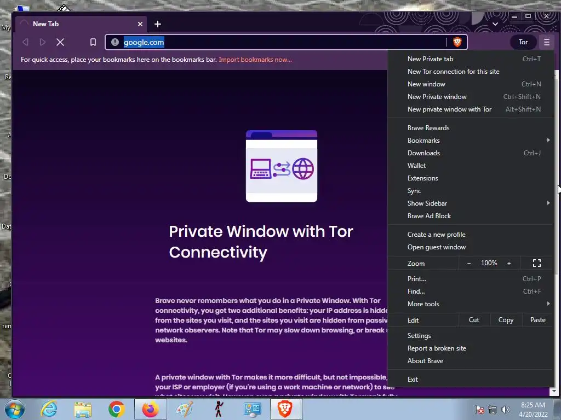Click the Tor connectivity illustration
The image size is (561, 420).
click(282, 166)
